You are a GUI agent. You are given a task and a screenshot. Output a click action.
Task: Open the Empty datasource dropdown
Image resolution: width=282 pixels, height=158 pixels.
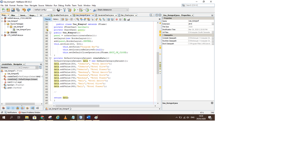point(113,10)
